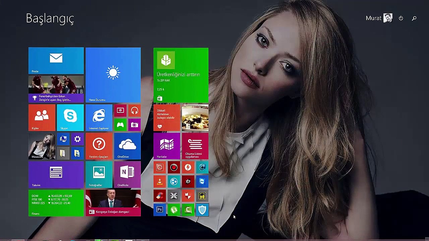This screenshot has height=241, width=429.
Task: Open the purple Camera tile
Action: coord(134,125)
